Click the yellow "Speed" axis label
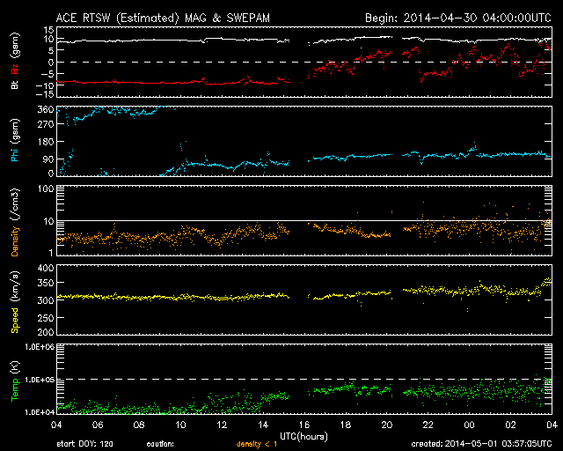 15,320
